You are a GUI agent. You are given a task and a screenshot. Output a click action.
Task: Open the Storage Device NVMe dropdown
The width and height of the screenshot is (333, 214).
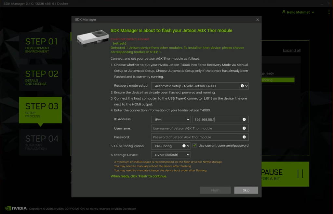[170, 155]
